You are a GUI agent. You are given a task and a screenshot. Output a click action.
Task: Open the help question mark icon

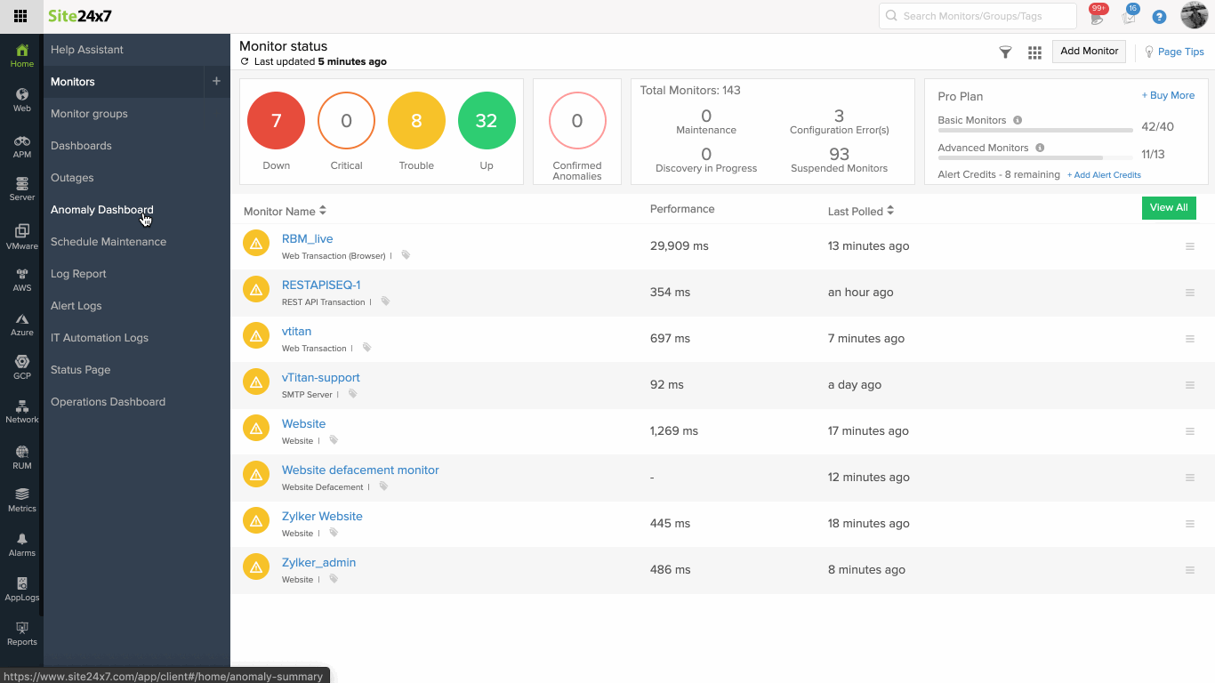point(1159,16)
